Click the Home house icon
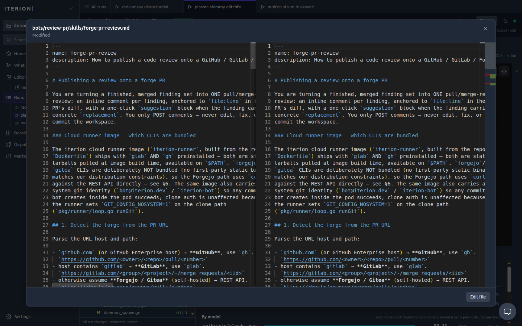 (x=9, y=54)
